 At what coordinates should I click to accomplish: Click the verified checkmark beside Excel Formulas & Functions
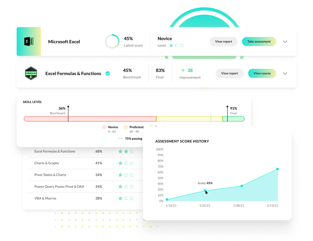[x=107, y=74]
